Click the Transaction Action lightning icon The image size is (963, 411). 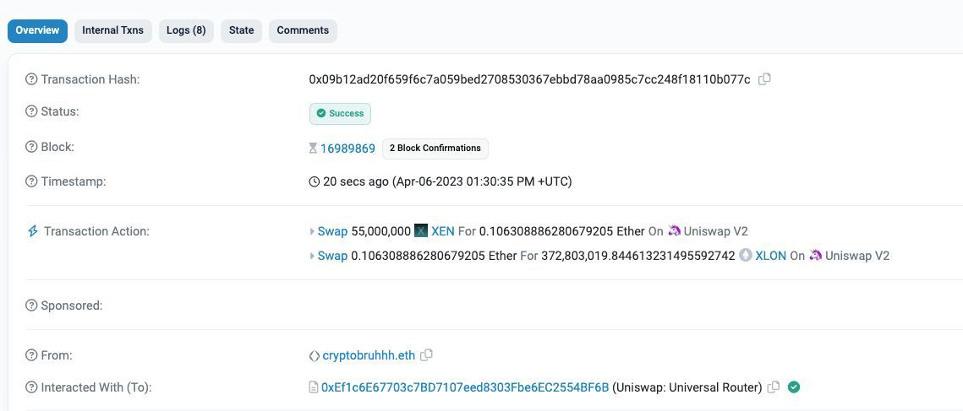click(x=32, y=231)
